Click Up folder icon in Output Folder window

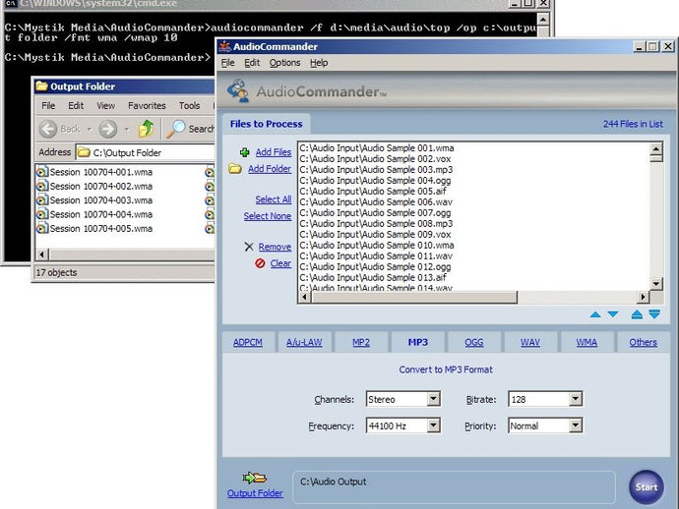(x=146, y=129)
